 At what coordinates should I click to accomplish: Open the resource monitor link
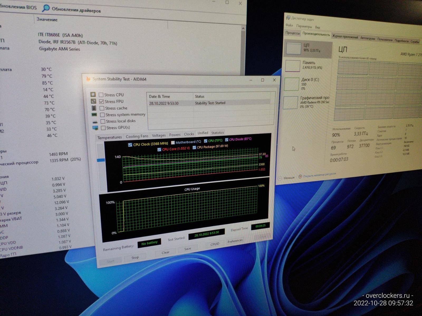(319, 175)
